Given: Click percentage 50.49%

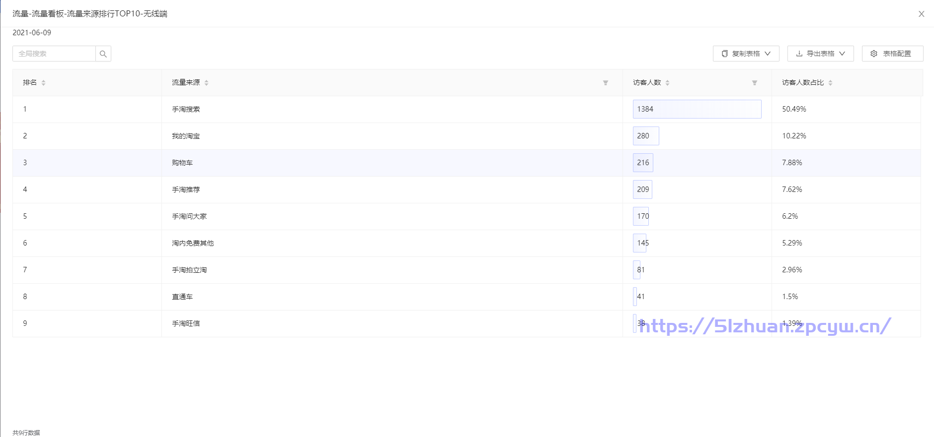Looking at the screenshot, I should point(794,109).
